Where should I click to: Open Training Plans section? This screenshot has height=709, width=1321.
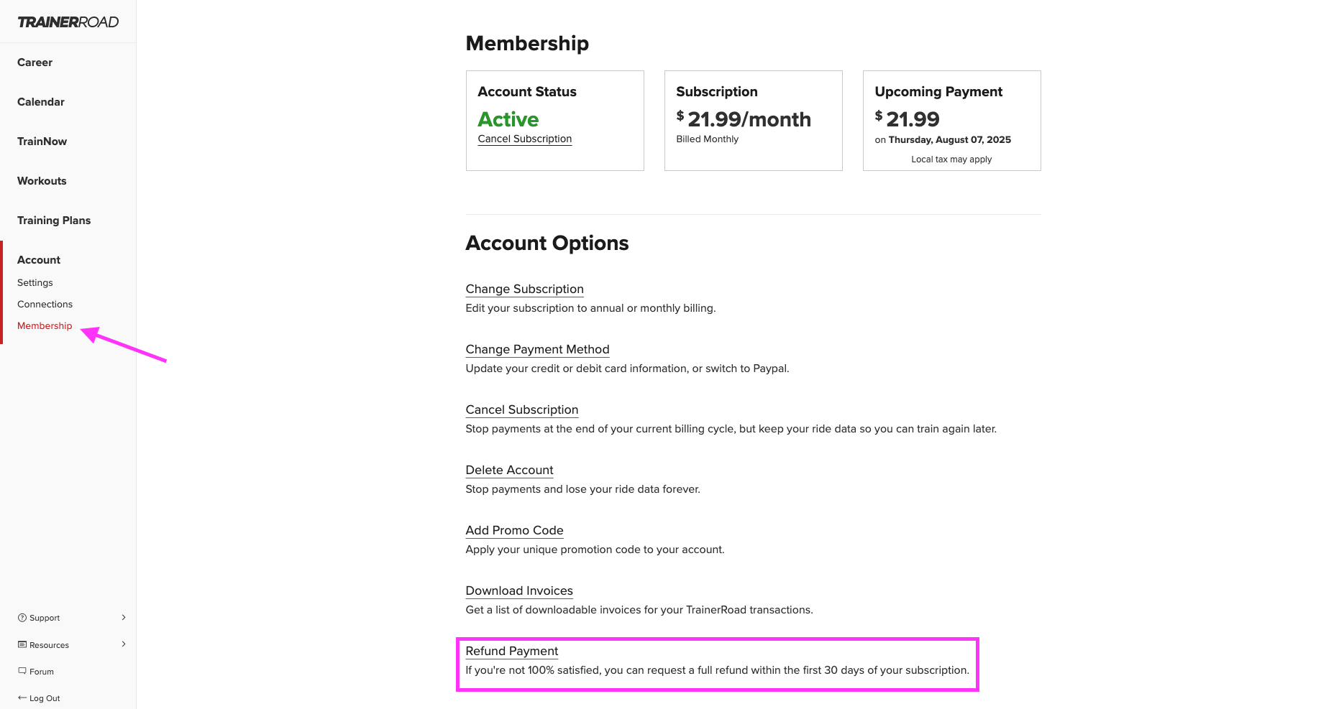(54, 221)
